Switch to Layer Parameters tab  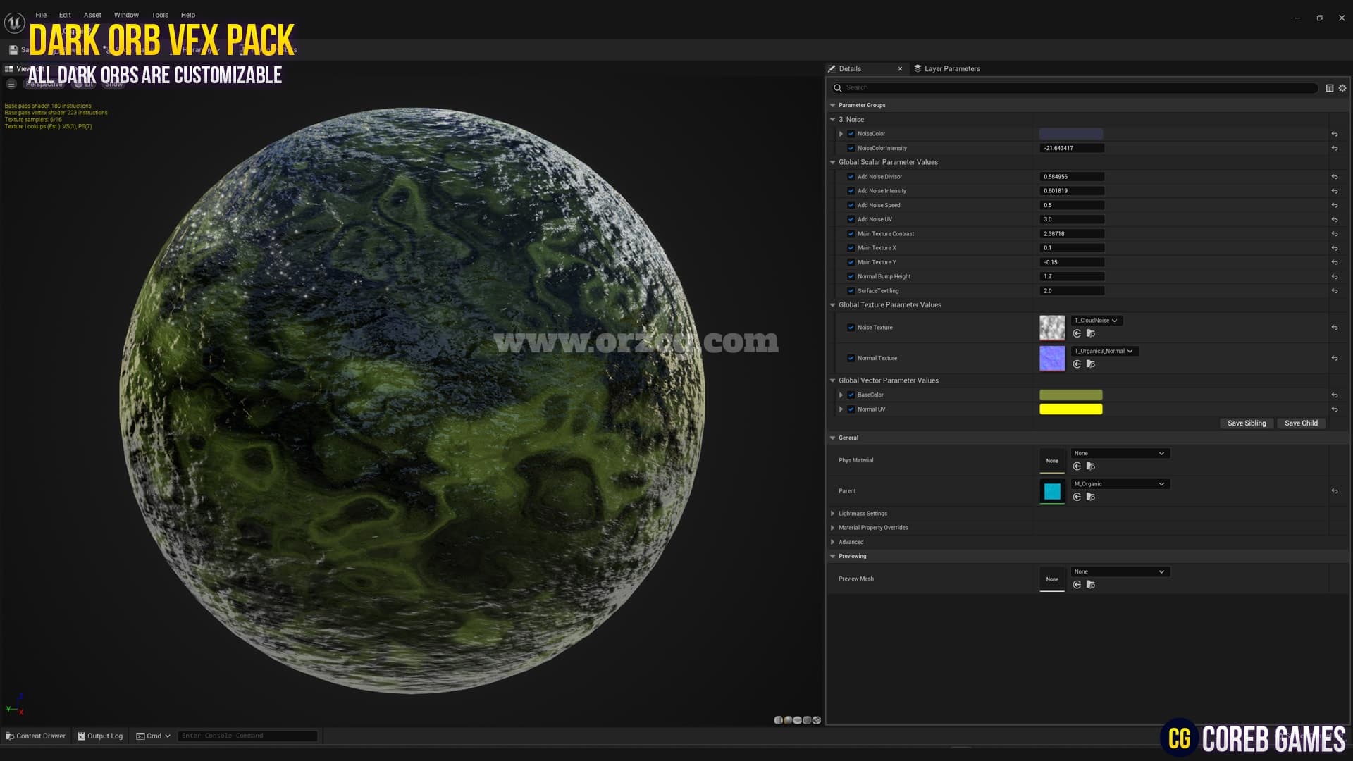pyautogui.click(x=946, y=69)
